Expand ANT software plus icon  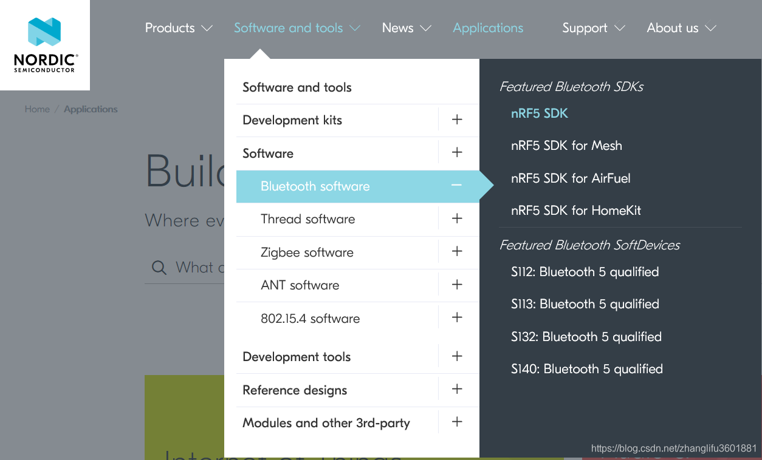458,285
